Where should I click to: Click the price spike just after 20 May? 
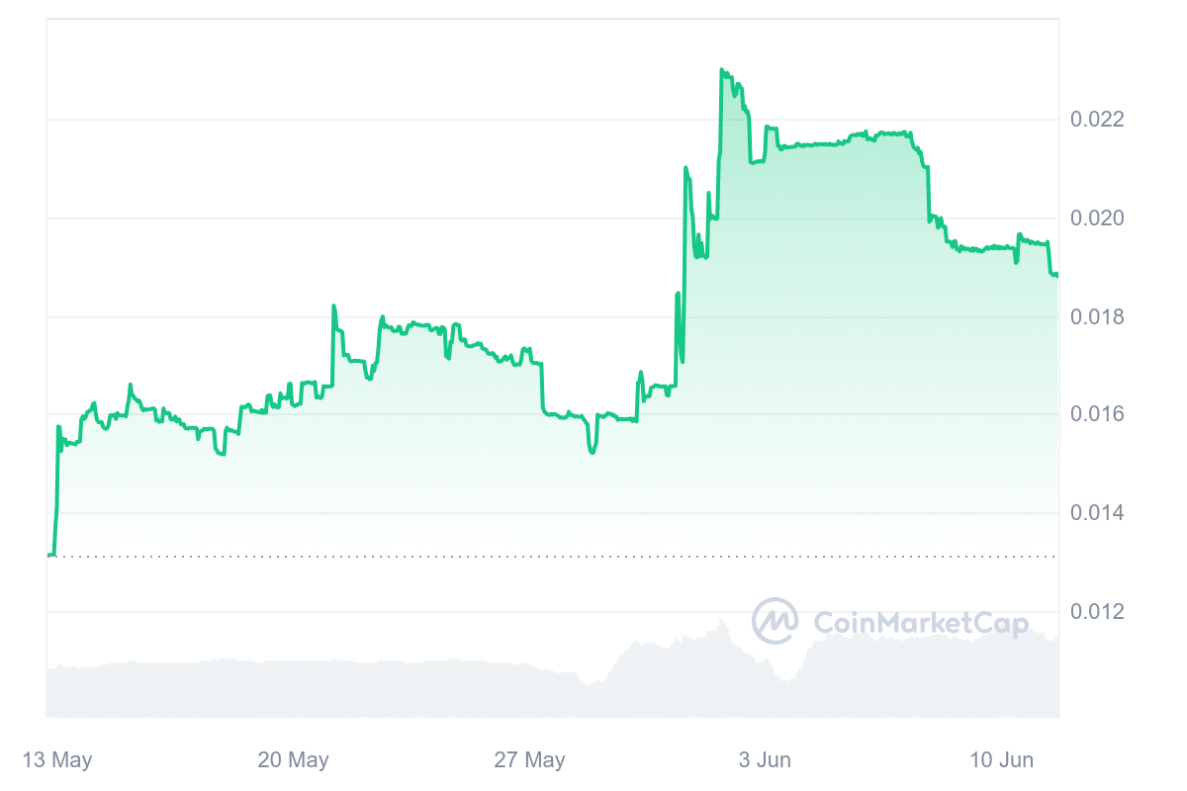coord(333,306)
